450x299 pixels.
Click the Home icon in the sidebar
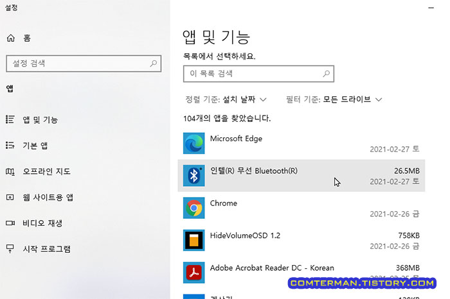11,38
